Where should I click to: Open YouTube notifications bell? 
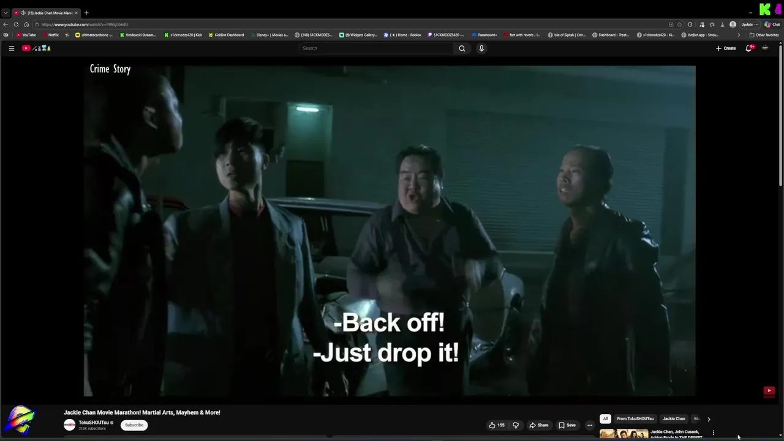(x=748, y=48)
